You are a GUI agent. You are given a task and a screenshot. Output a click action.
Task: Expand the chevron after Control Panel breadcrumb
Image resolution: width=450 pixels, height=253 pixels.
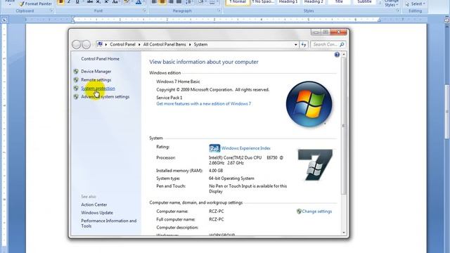(139, 44)
